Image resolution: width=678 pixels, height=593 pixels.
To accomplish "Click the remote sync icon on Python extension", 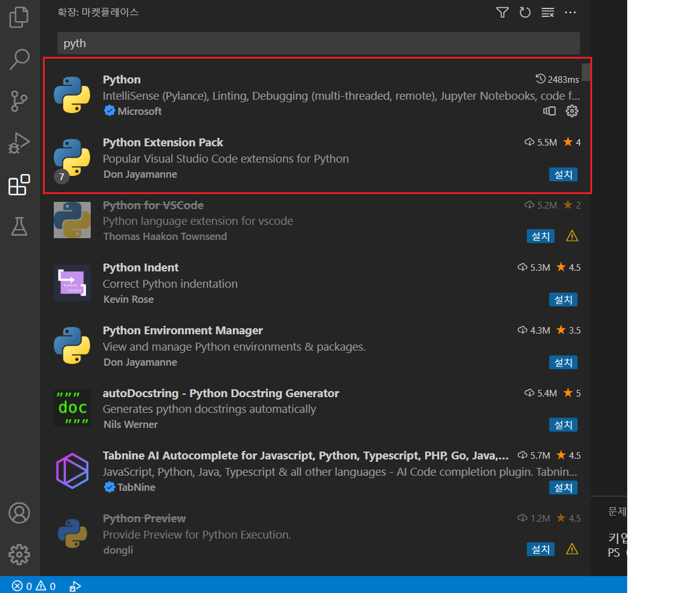I will click(550, 111).
